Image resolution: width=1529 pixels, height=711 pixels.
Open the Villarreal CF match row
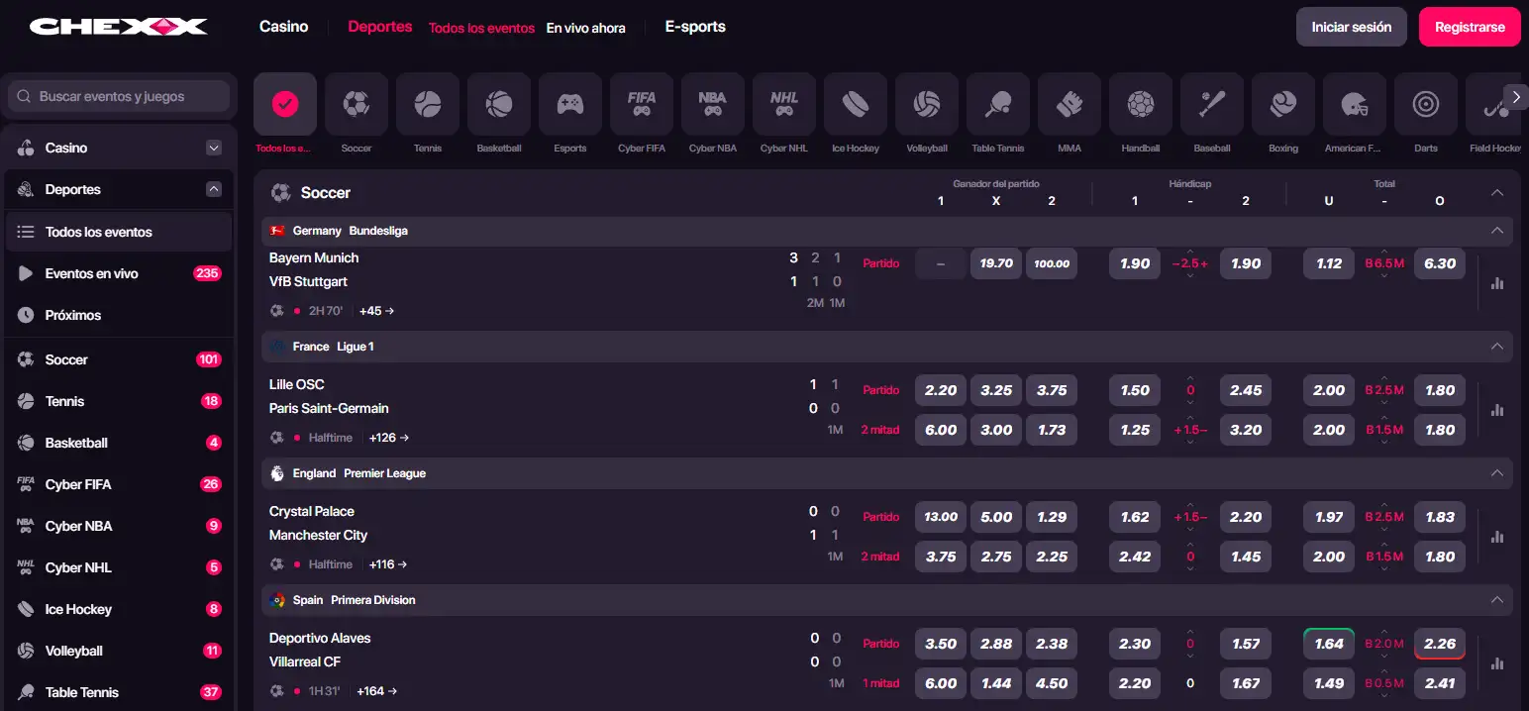pyautogui.click(x=305, y=661)
